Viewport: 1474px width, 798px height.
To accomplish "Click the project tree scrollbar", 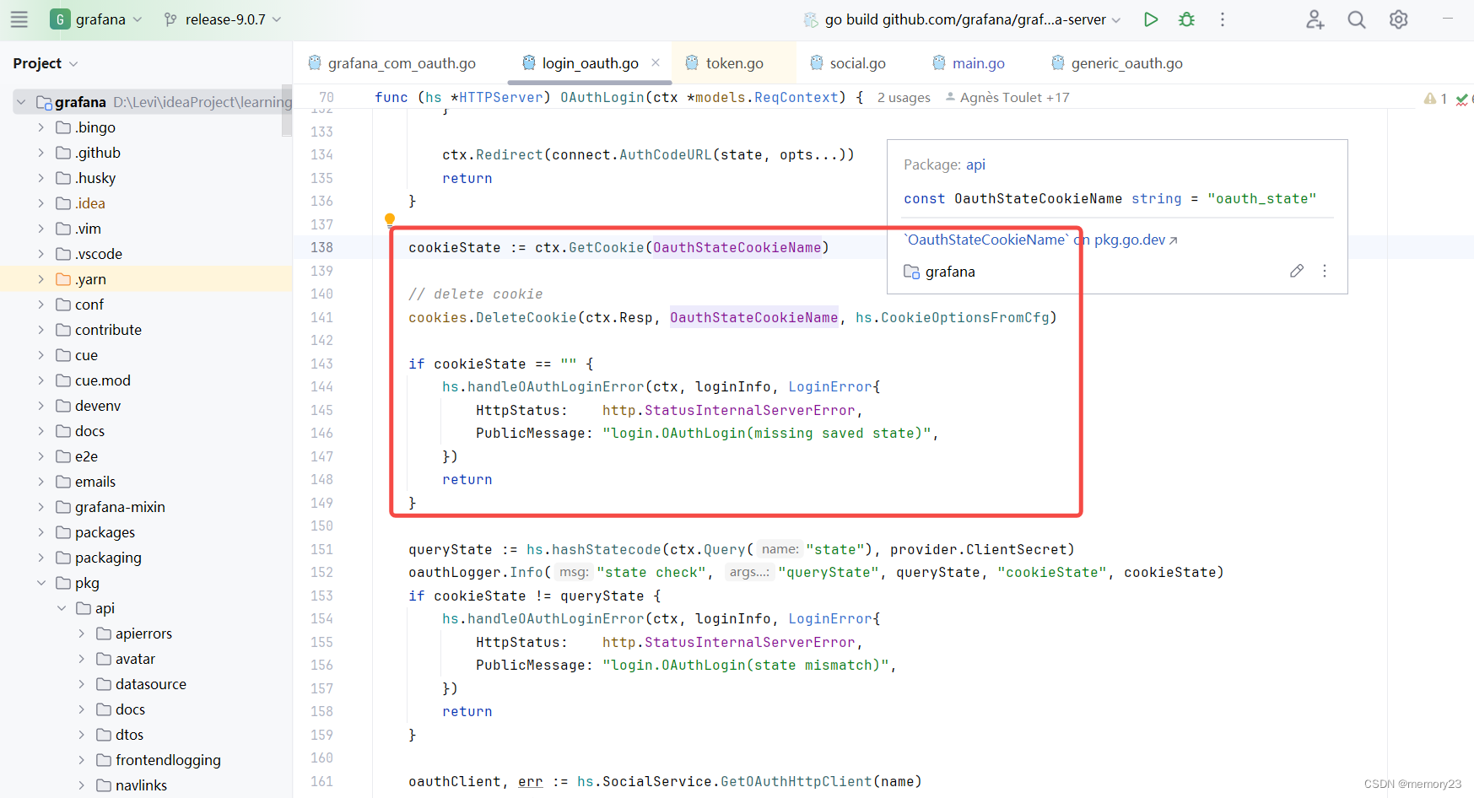I will 287,111.
